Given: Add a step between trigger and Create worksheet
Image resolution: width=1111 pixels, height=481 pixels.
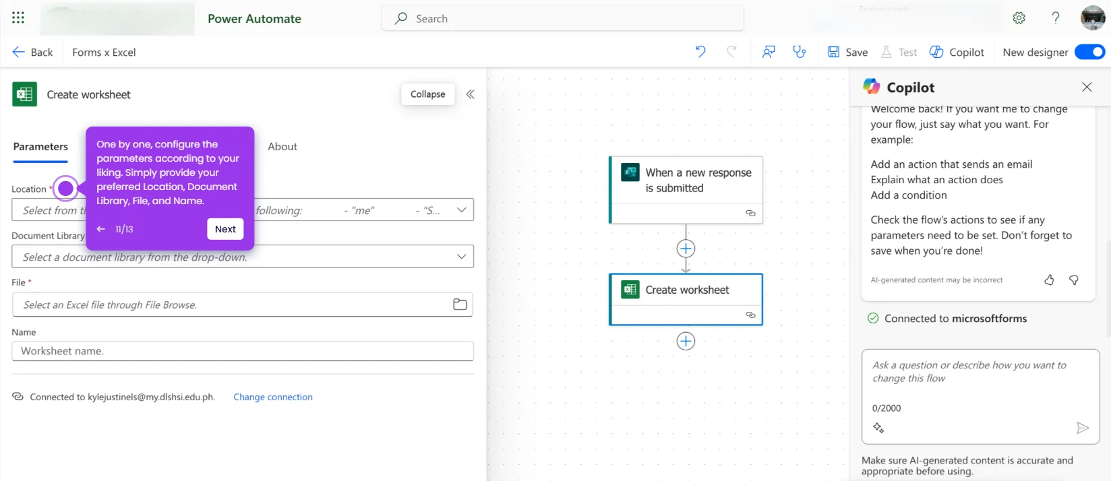Looking at the screenshot, I should [686, 249].
